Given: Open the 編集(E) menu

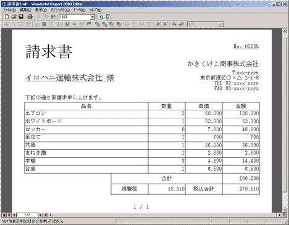Looking at the screenshot, I should coord(25,10).
